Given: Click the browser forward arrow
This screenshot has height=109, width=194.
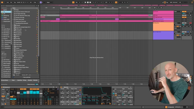Looking at the screenshot, I should [4, 6].
